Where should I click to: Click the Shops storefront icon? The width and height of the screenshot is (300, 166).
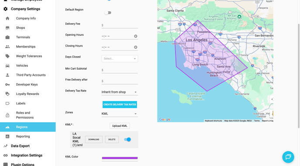7,28
